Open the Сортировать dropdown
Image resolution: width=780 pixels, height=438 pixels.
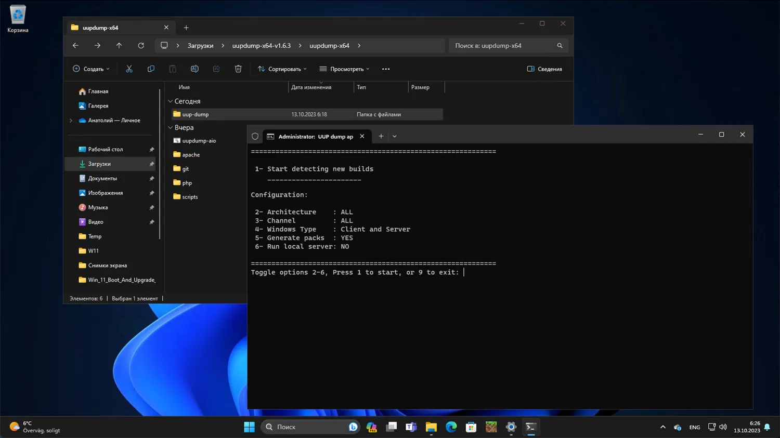click(x=282, y=69)
